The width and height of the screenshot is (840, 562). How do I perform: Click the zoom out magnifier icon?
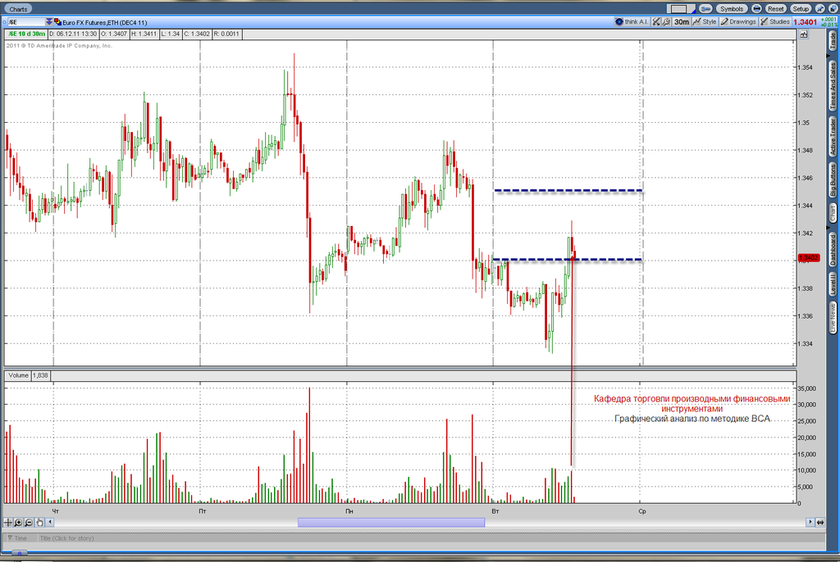(x=29, y=522)
